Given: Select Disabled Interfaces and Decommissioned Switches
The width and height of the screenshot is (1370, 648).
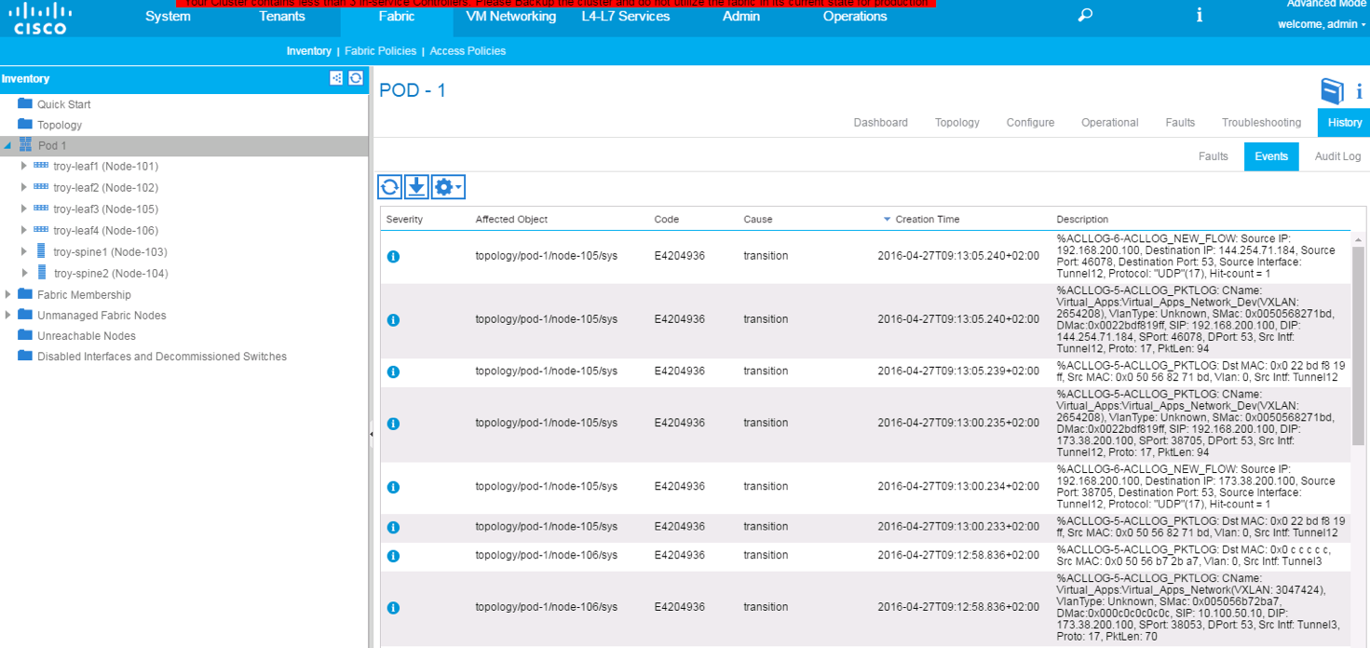Looking at the screenshot, I should click(162, 357).
